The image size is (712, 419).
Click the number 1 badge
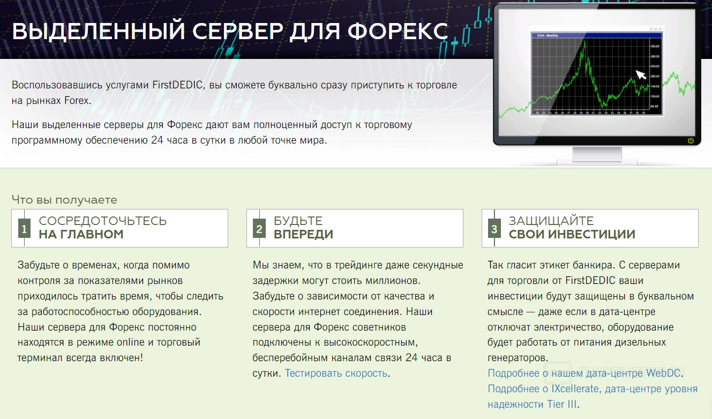[x=24, y=229]
